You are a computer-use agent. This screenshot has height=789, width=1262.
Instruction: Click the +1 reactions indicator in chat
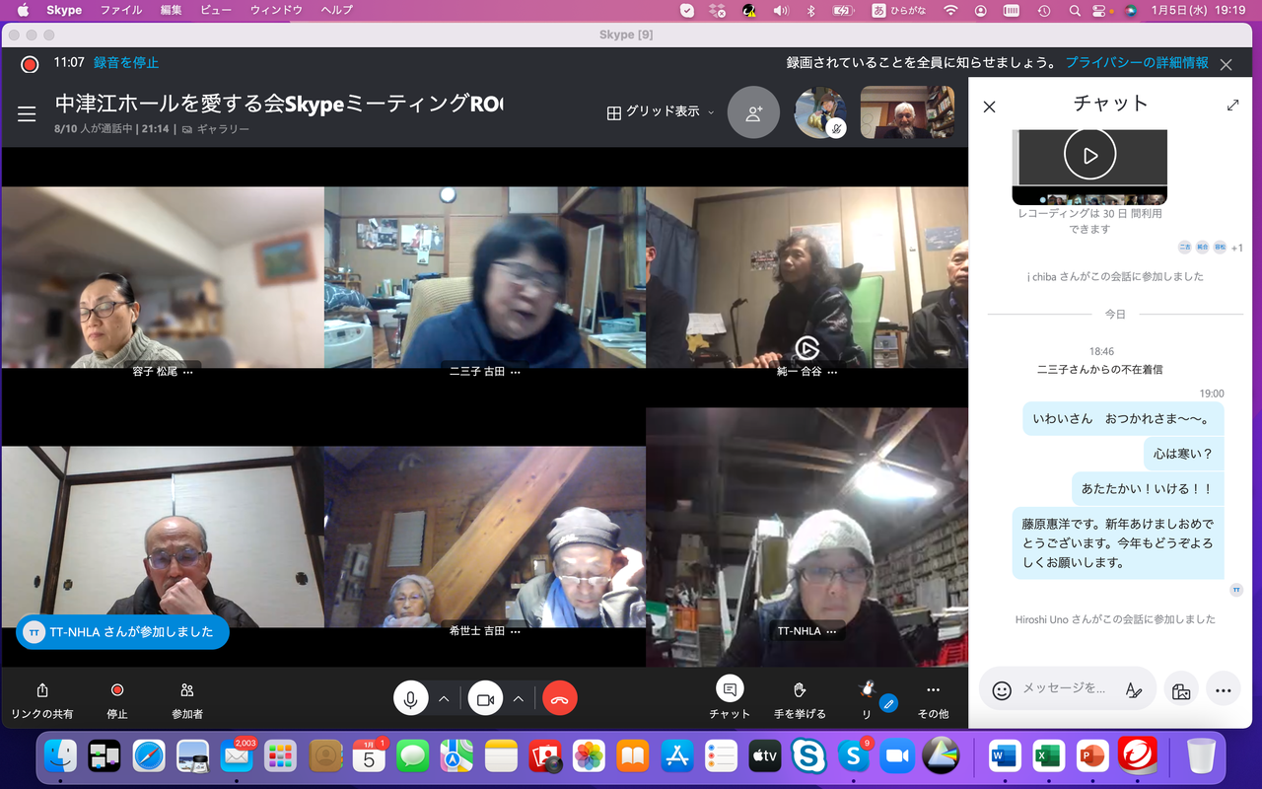click(1236, 248)
